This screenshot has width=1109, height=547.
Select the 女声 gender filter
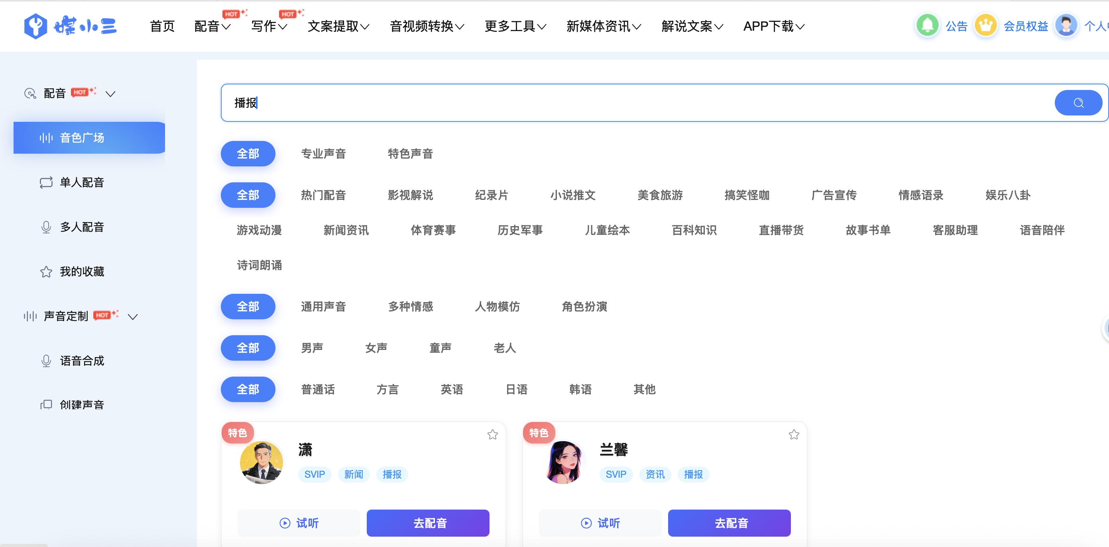coord(376,348)
